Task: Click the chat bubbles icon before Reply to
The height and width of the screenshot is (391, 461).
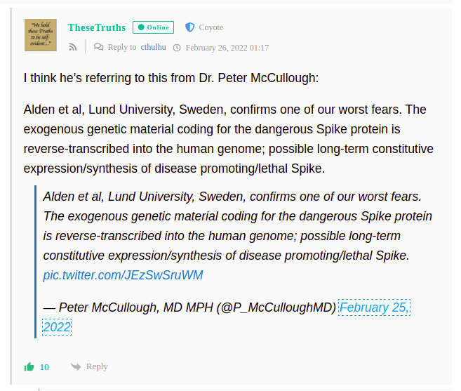Action: (x=98, y=47)
